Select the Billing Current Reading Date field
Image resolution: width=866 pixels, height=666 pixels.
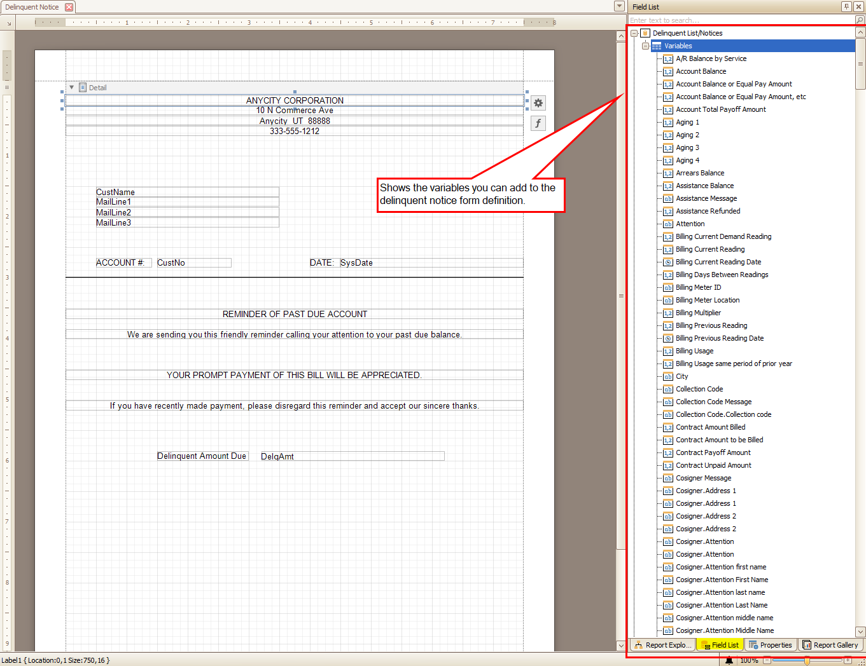tap(718, 262)
